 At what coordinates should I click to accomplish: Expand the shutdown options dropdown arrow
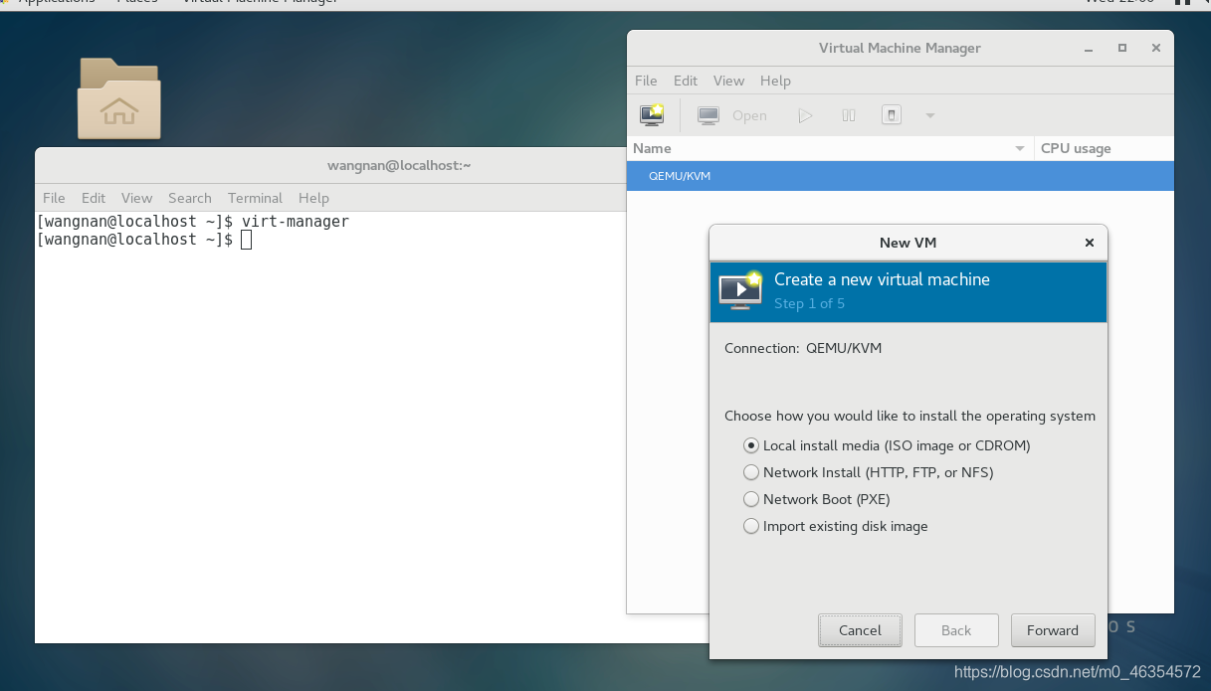930,115
